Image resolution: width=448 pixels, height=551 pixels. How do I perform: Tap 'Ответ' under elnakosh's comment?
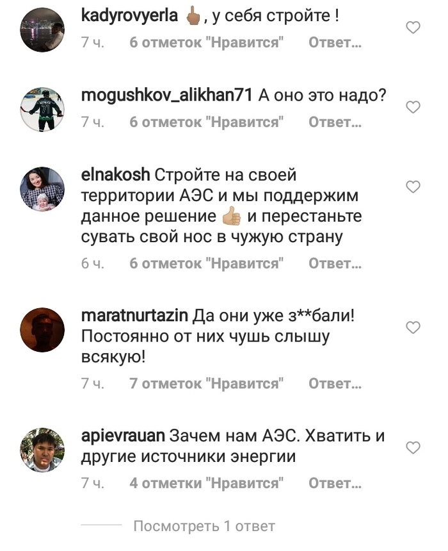point(335,263)
